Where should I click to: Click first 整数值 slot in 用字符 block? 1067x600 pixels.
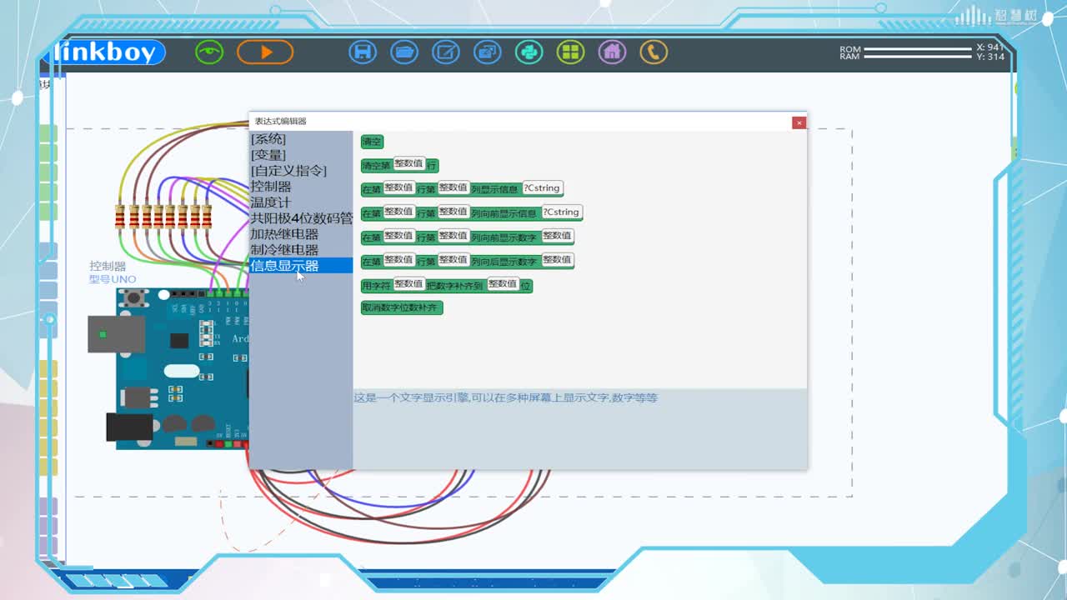point(408,284)
